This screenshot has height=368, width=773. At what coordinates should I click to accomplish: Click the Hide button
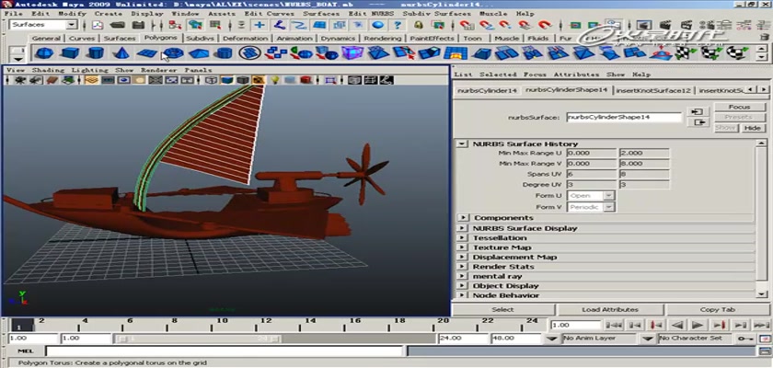[753, 128]
